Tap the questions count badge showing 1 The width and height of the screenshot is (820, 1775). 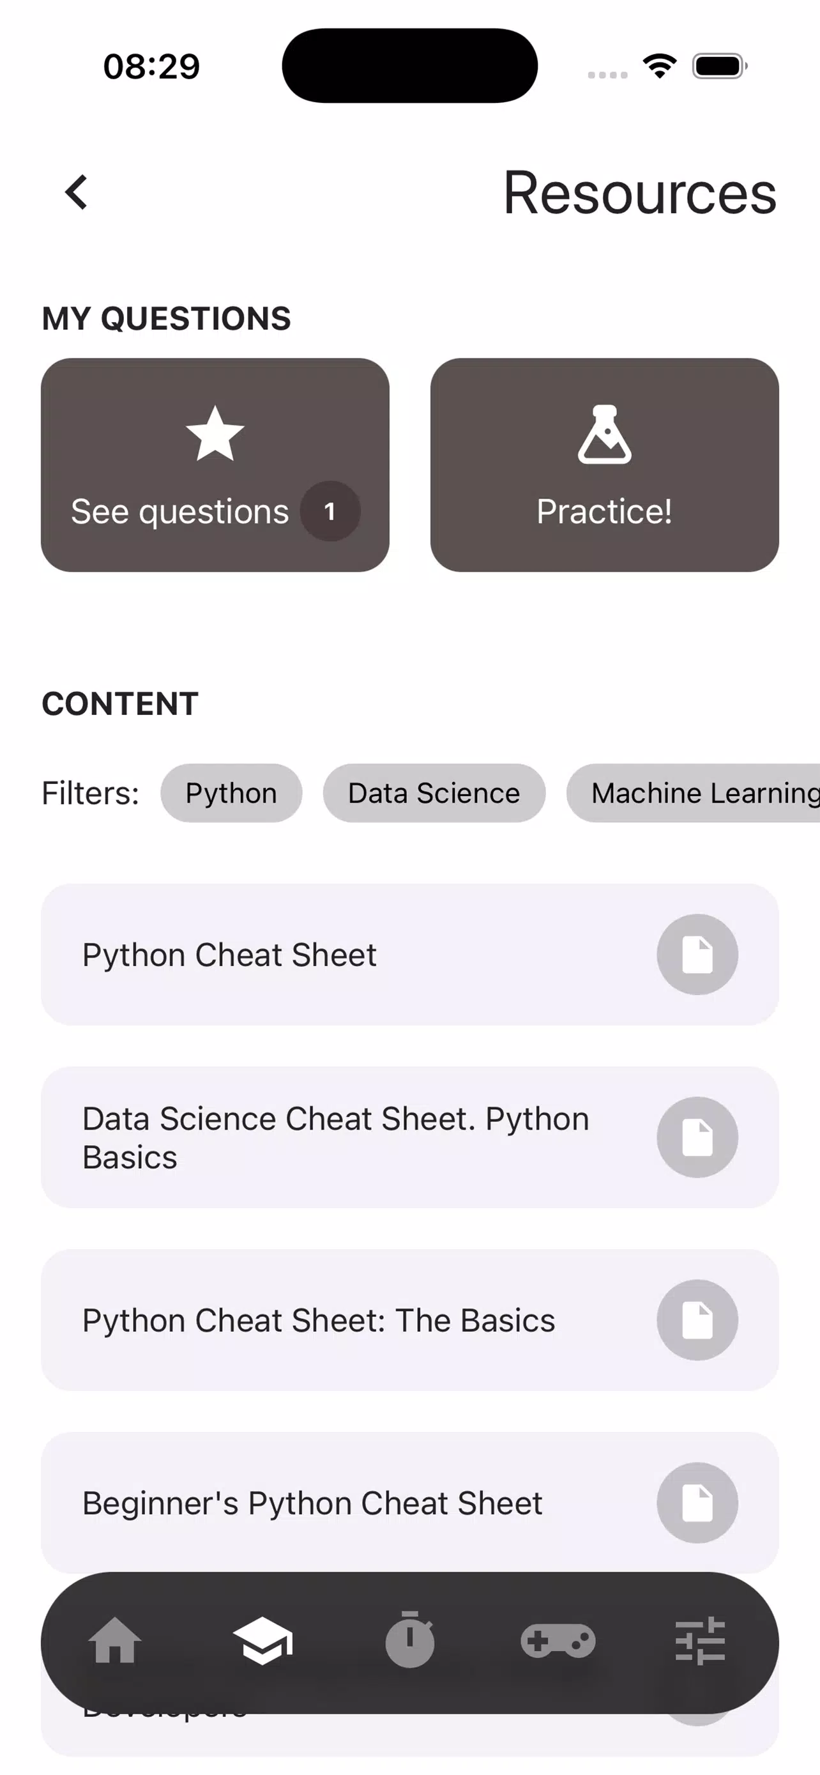click(330, 511)
